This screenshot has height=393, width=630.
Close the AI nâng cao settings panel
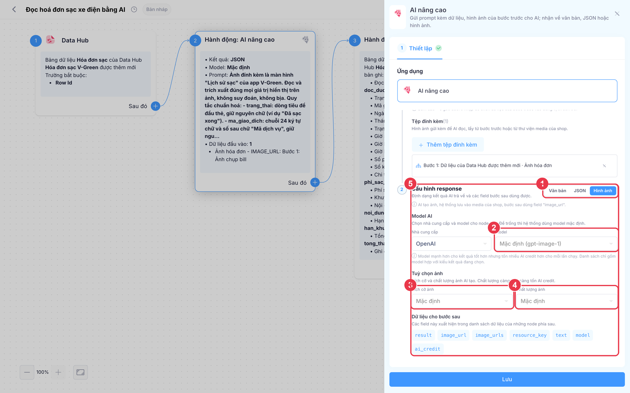(617, 14)
